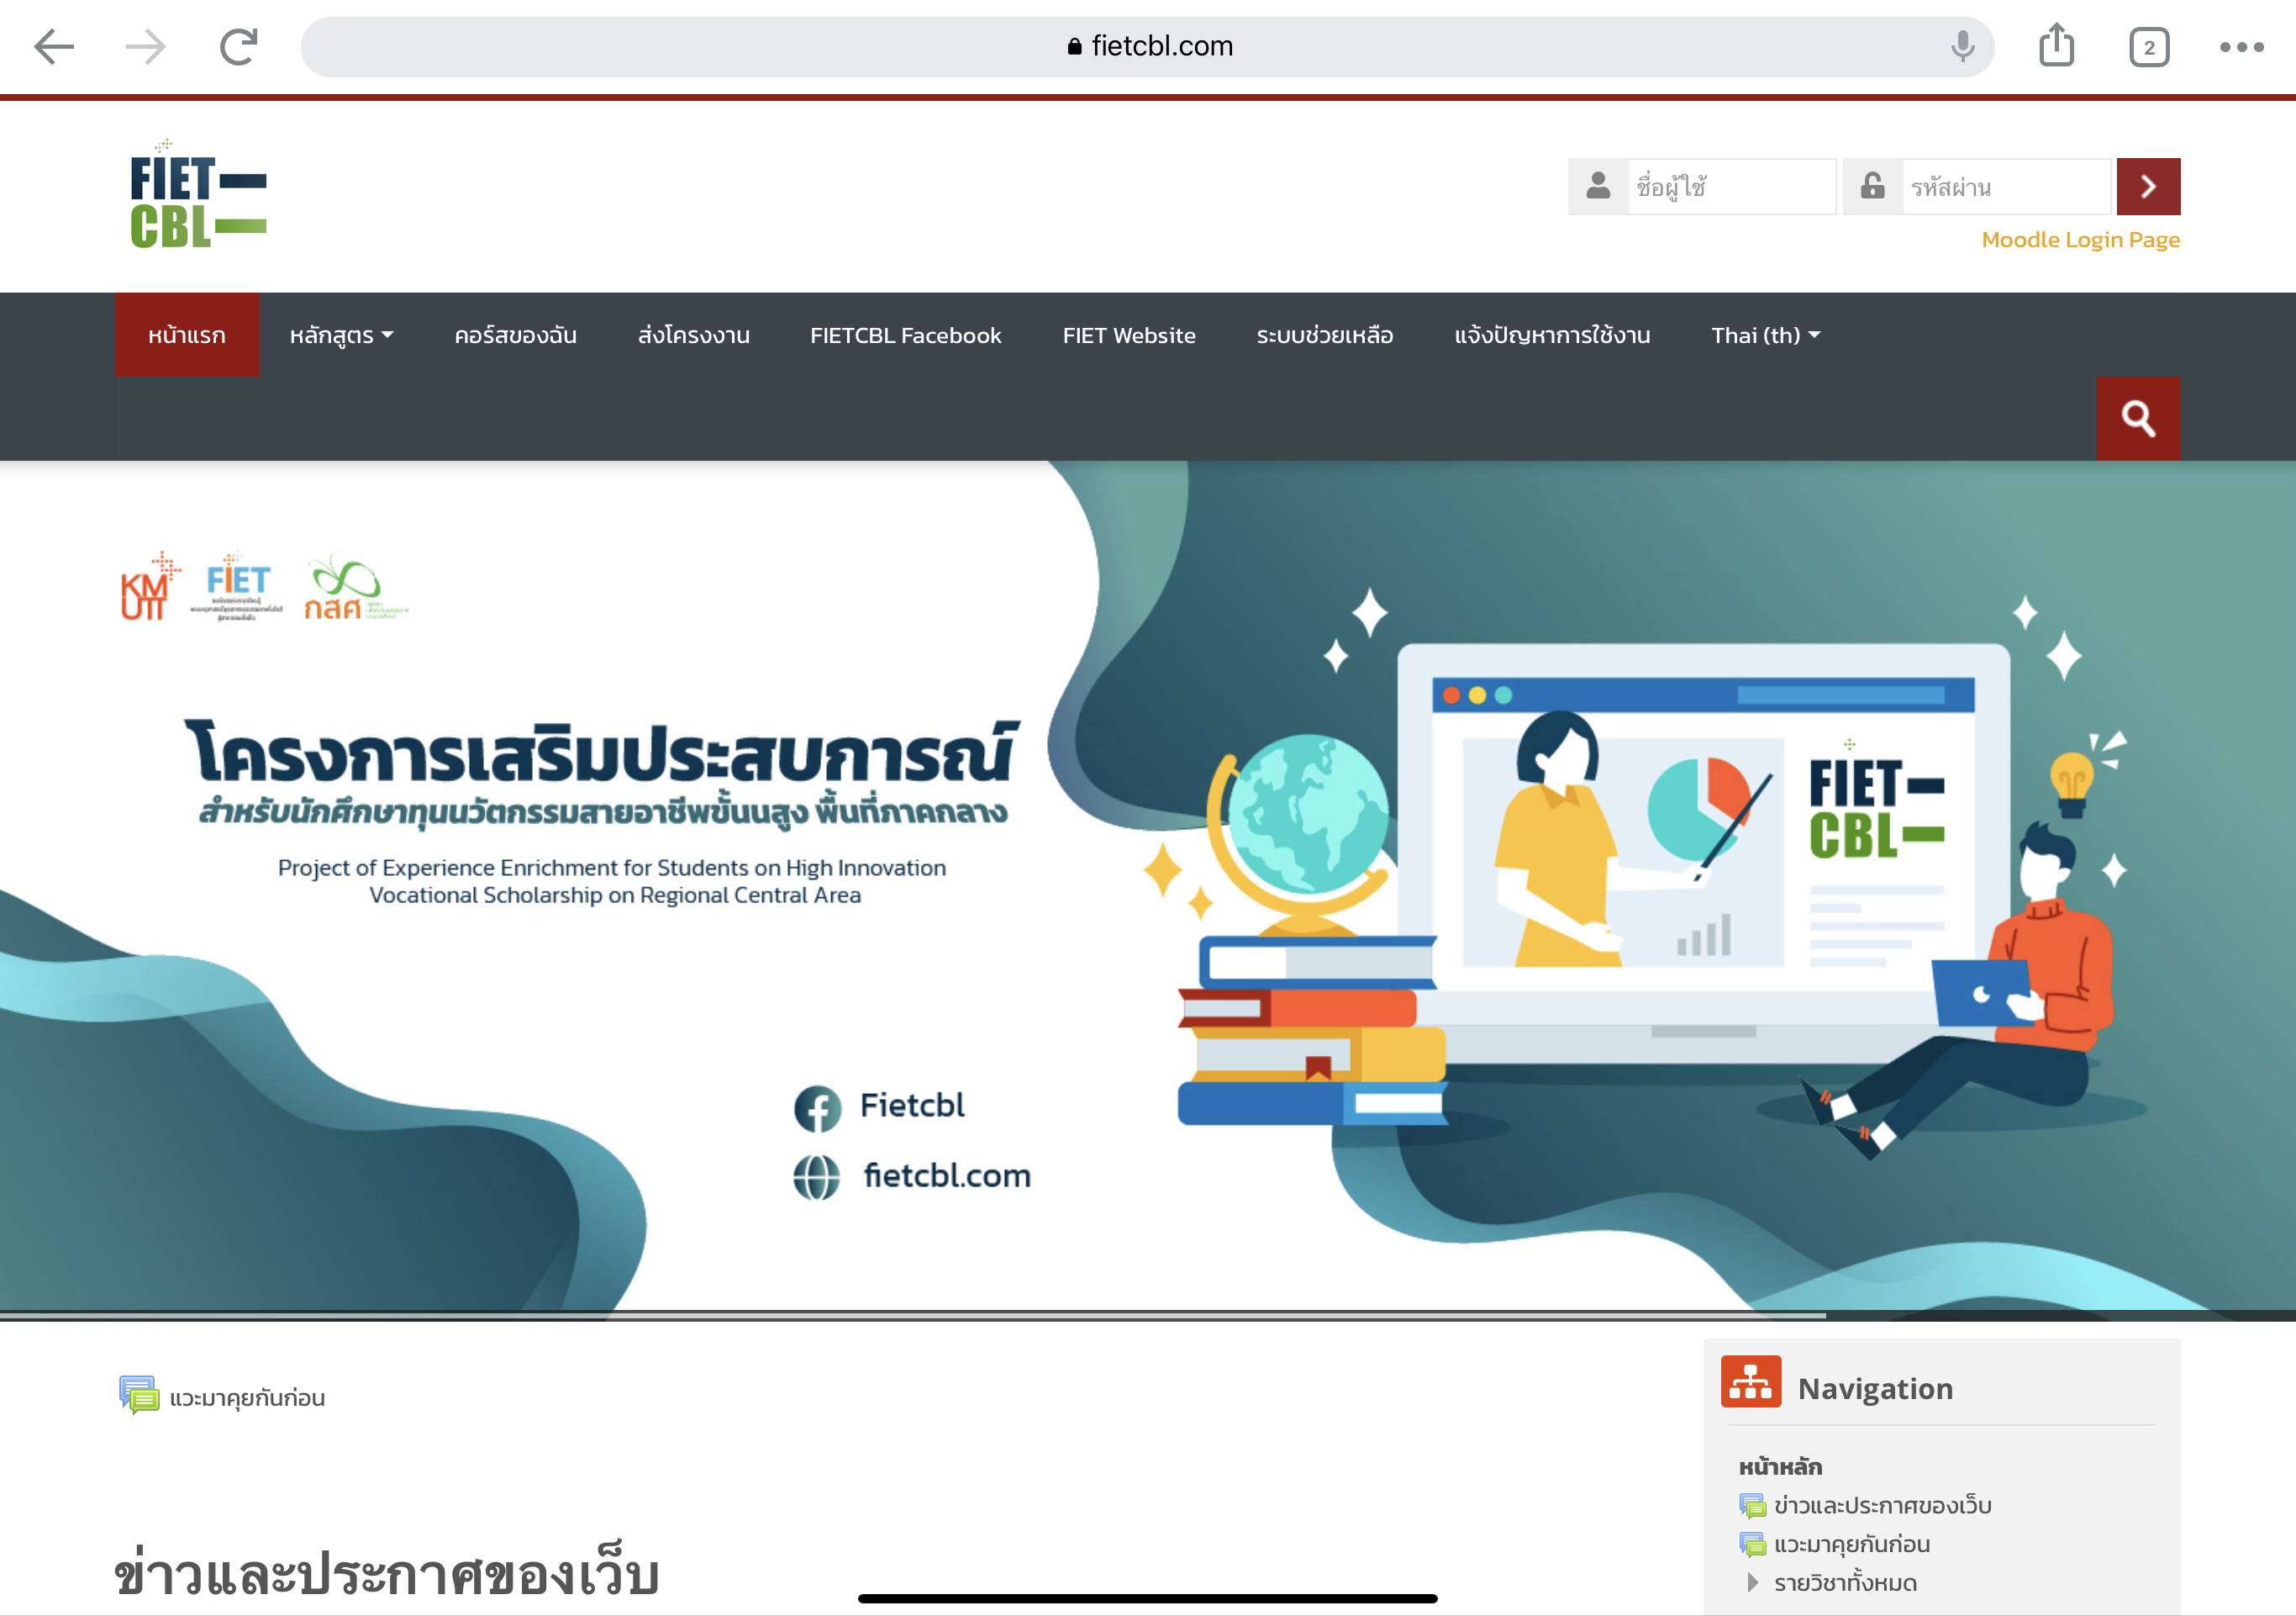
Task: Open the tab switcher showing 2 tabs
Action: point(2148,47)
